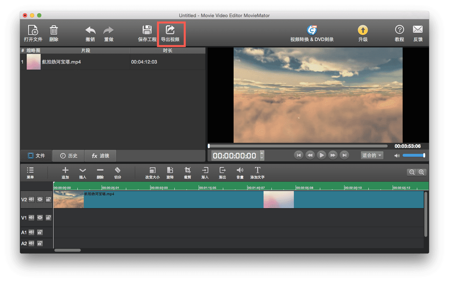
Task: Click the 删除 trash icon in top toolbar
Action: click(x=54, y=34)
